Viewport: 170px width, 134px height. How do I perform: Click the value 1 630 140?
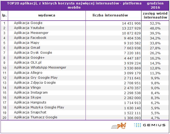tap(132, 108)
